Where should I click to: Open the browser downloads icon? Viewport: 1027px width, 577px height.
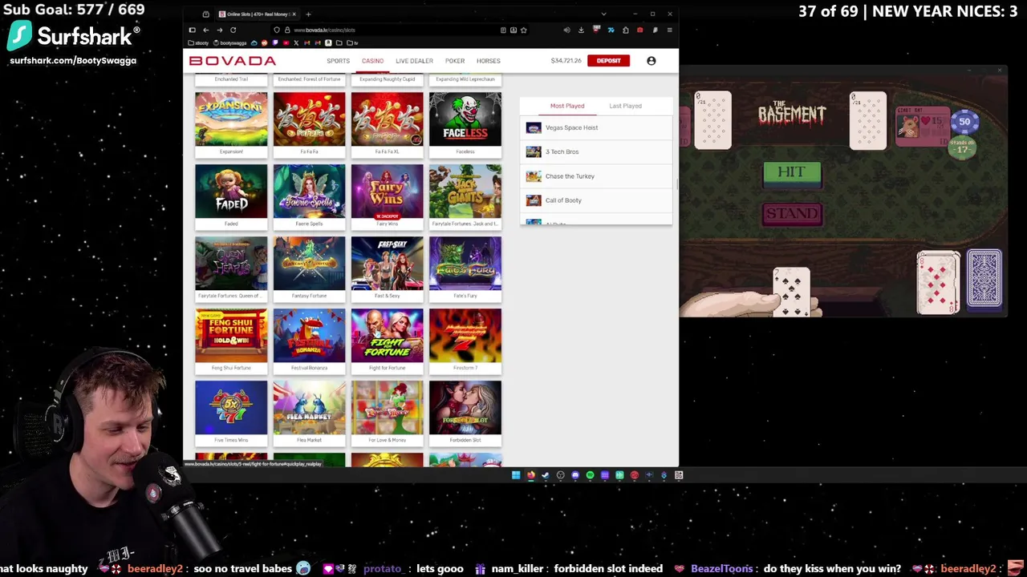point(581,30)
